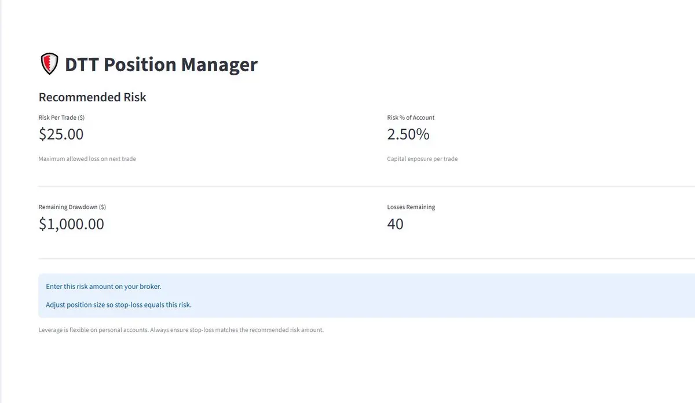Image resolution: width=695 pixels, height=403 pixels.
Task: Click the 'Adjust position size' instruction line
Action: [118, 305]
